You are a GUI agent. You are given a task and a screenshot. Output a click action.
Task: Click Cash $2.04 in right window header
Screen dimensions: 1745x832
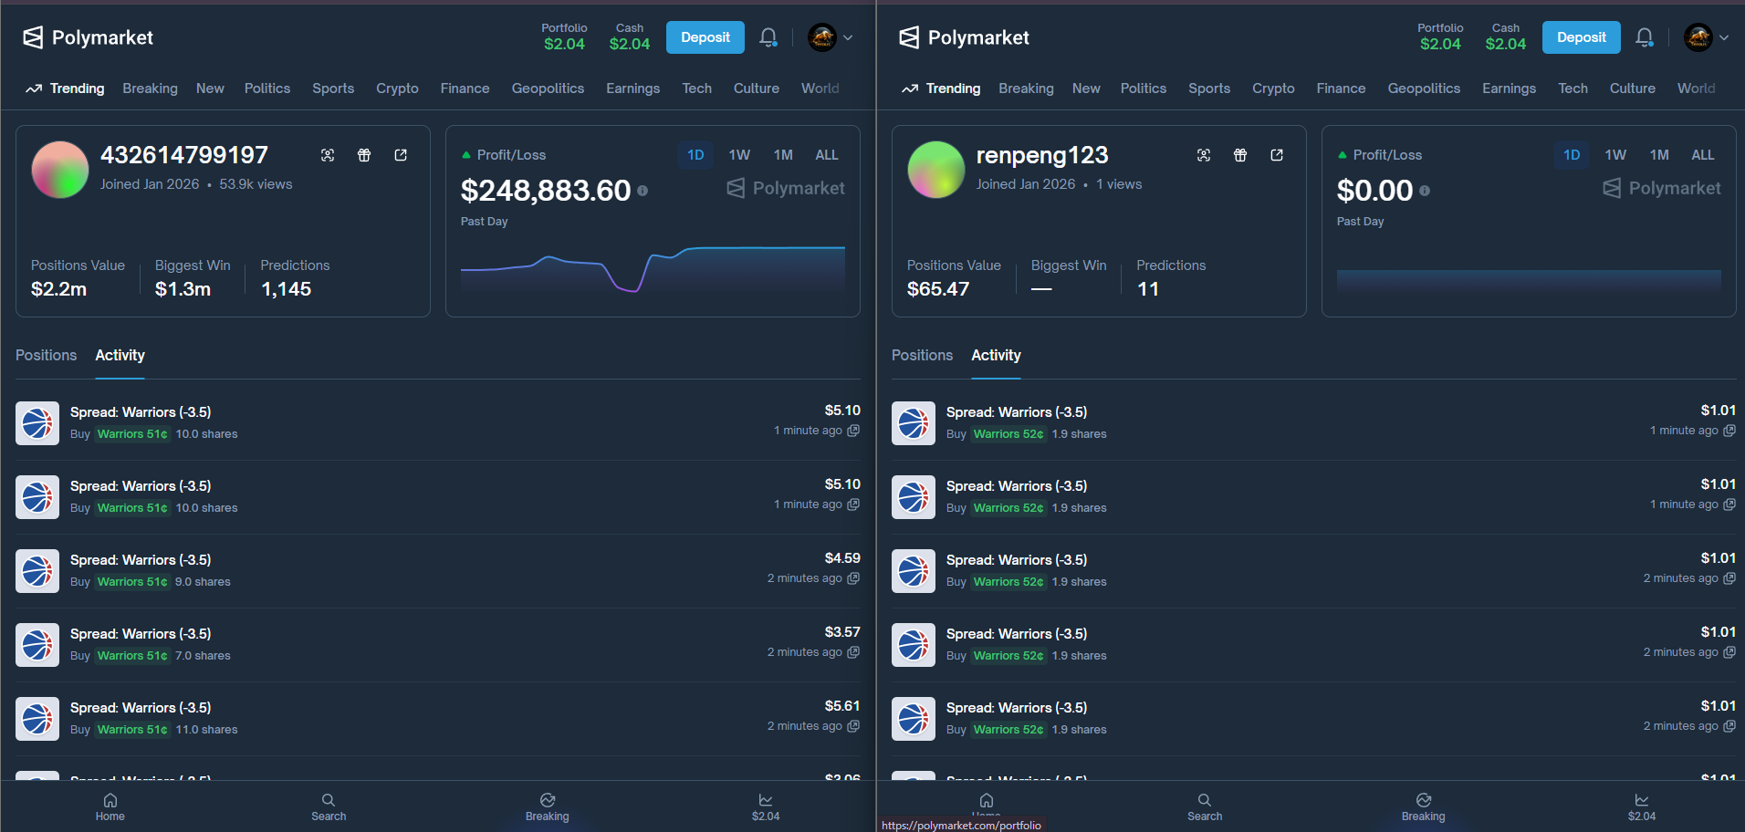click(1506, 37)
